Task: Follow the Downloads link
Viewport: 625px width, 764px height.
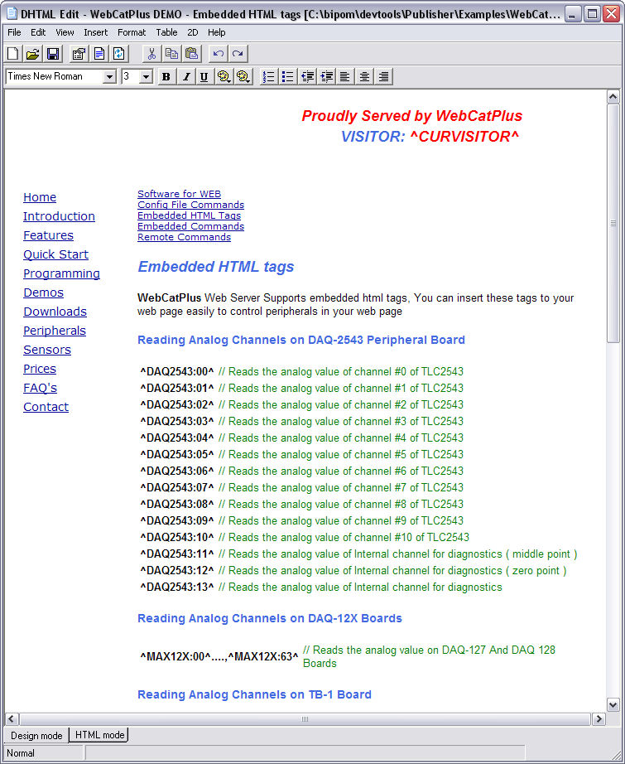Action: point(55,312)
